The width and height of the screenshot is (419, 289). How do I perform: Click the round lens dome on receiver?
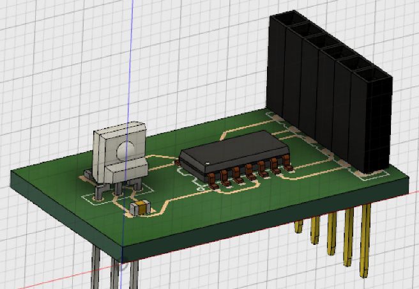pyautogui.click(x=126, y=151)
